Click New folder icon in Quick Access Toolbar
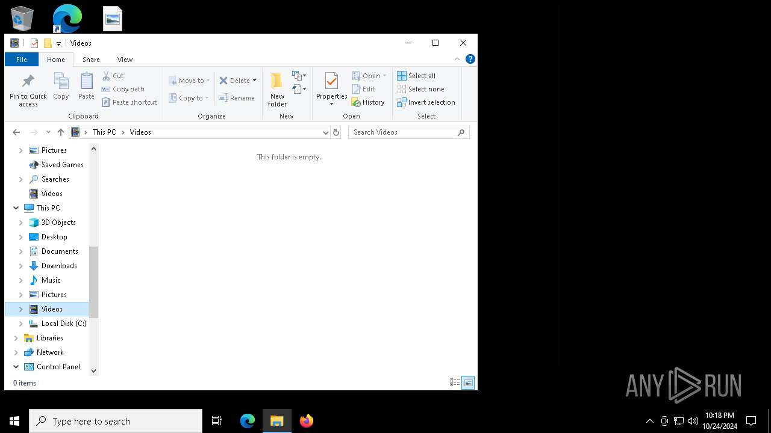771x433 pixels. pyautogui.click(x=48, y=43)
